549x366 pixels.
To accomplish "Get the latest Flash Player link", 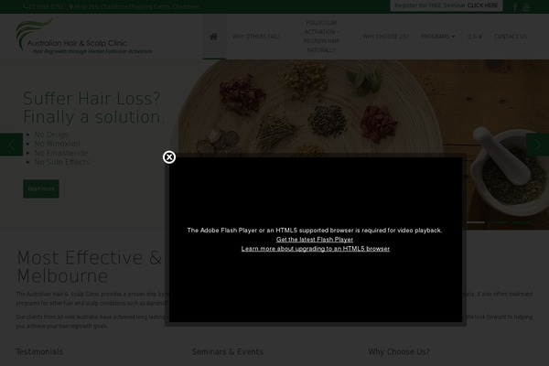I will point(315,240).
